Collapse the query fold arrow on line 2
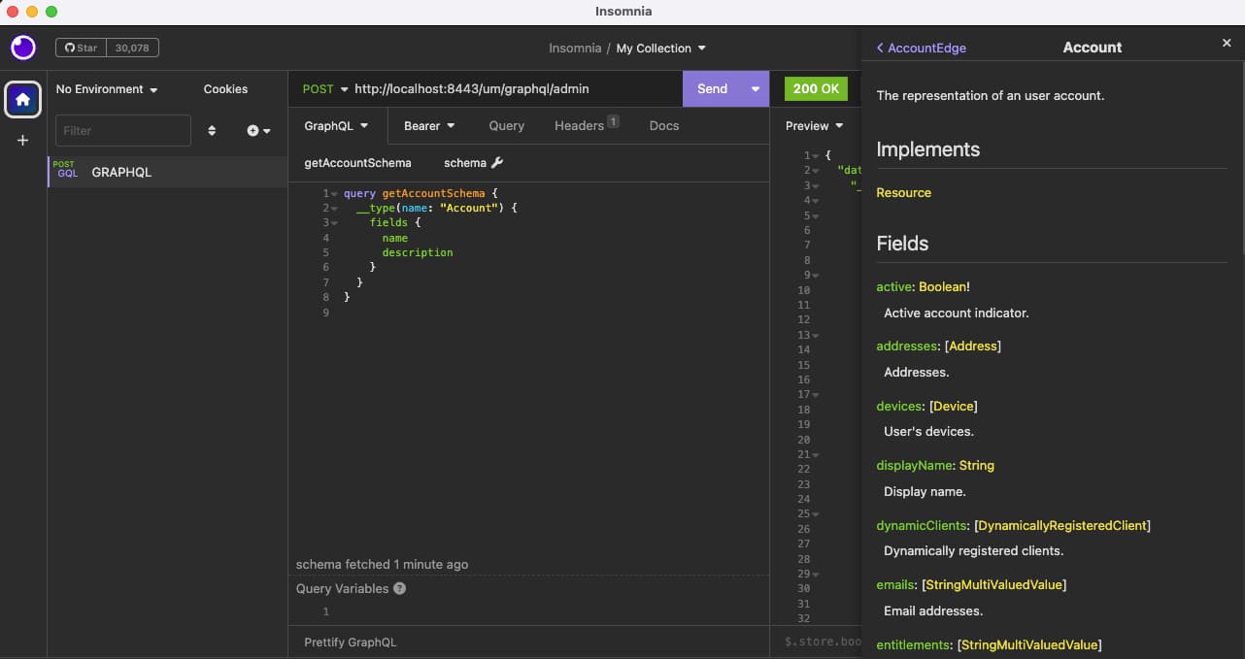Screen dimensions: 1245x659 (x=334, y=208)
